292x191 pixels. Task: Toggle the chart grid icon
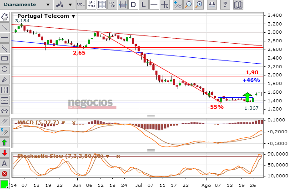click(102, 5)
